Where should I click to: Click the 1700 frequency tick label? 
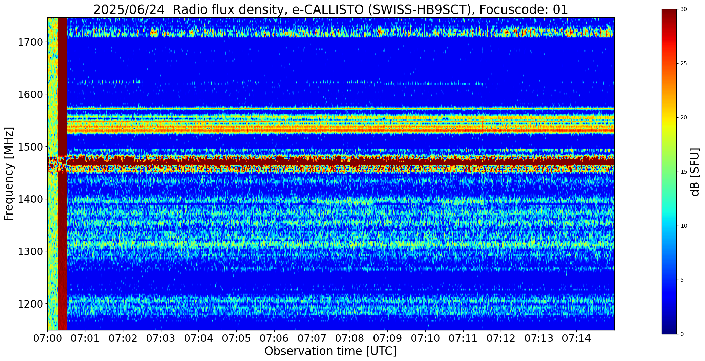coord(30,42)
